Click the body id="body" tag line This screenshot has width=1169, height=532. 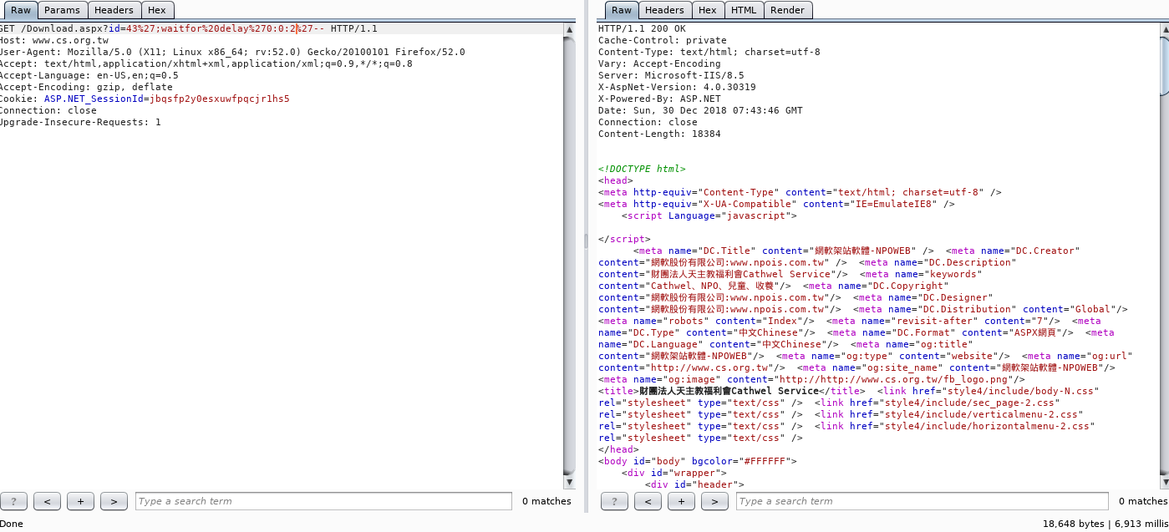[698, 461]
